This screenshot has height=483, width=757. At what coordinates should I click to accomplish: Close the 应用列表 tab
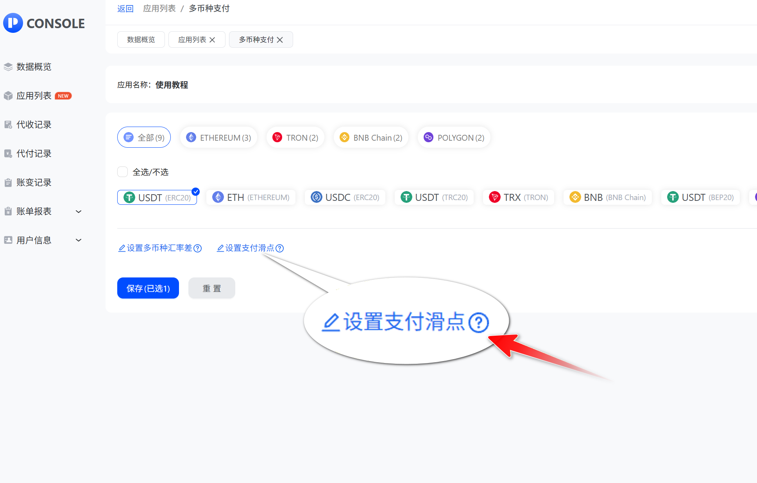click(212, 40)
